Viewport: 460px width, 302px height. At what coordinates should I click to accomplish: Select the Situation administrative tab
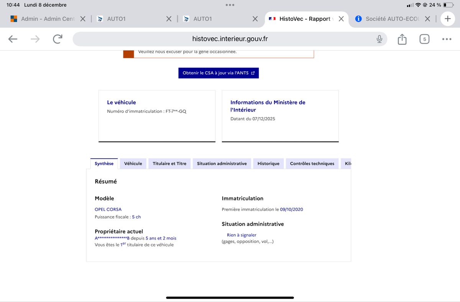pyautogui.click(x=222, y=164)
